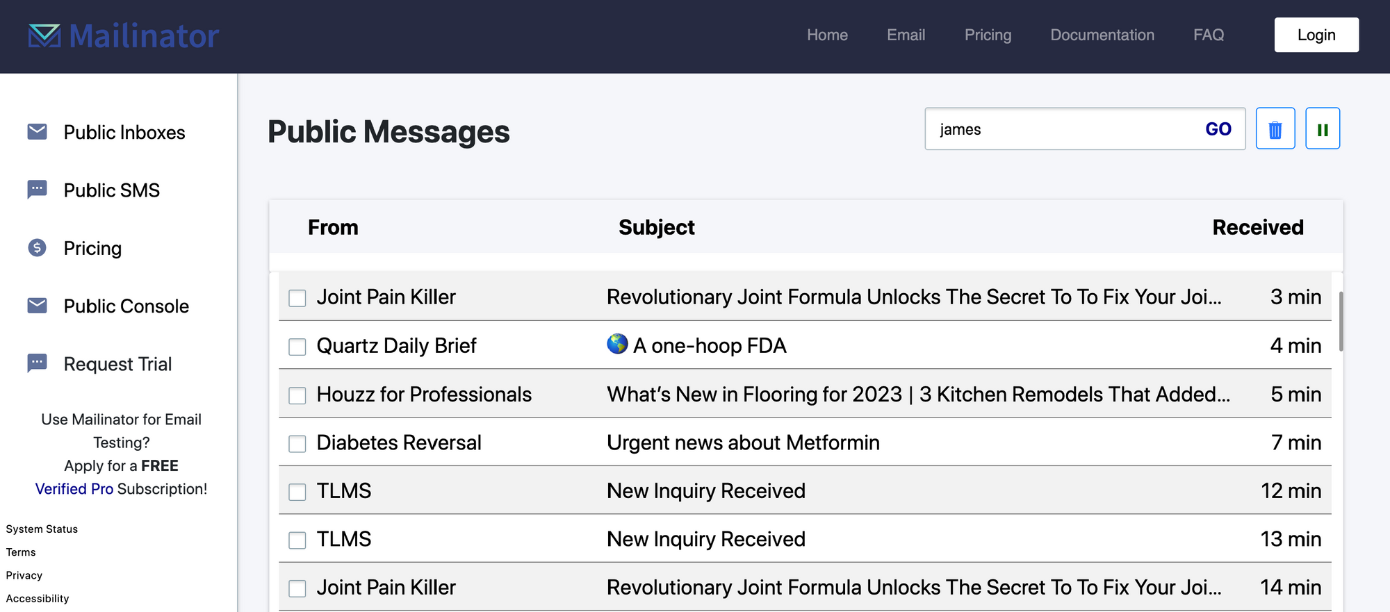Click the '7 min' received time
1390x612 pixels.
[x=1296, y=443]
